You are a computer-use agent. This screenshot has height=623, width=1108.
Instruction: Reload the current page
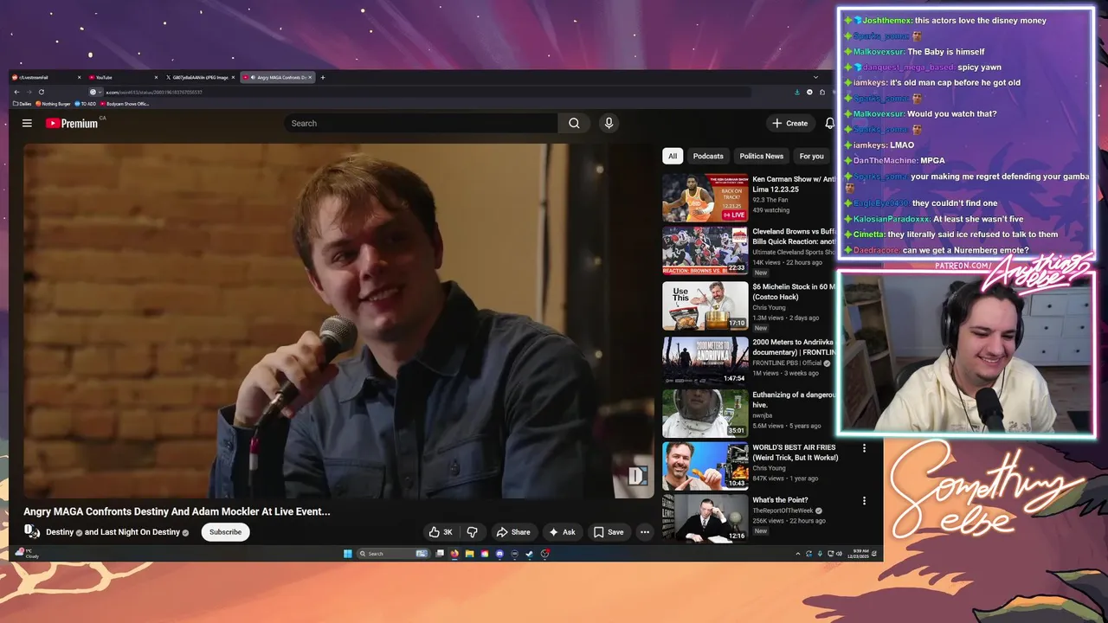tap(41, 92)
